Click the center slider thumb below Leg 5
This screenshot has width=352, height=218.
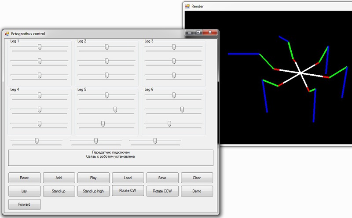coord(96,141)
